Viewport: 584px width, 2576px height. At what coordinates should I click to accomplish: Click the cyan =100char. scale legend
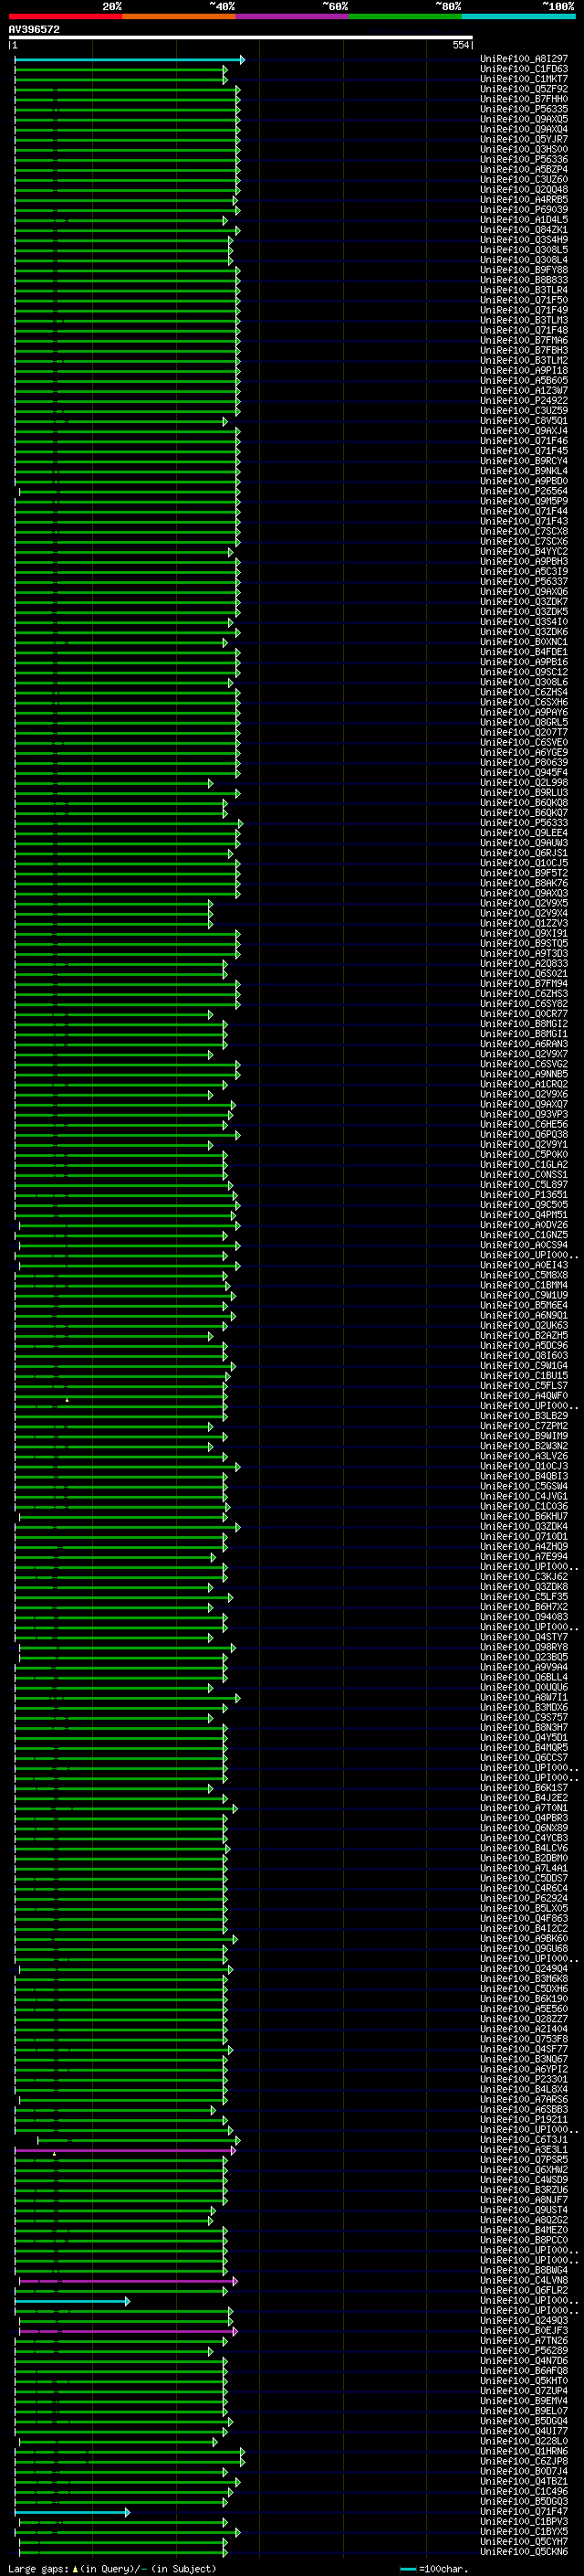(x=433, y=2569)
